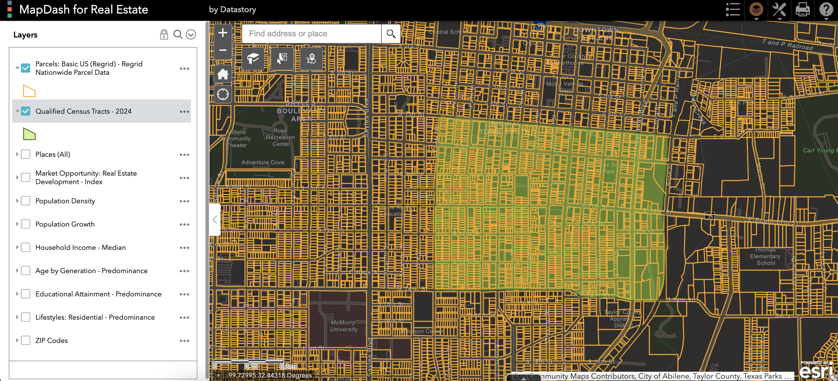Activate the locate crosshair icon

tap(223, 94)
